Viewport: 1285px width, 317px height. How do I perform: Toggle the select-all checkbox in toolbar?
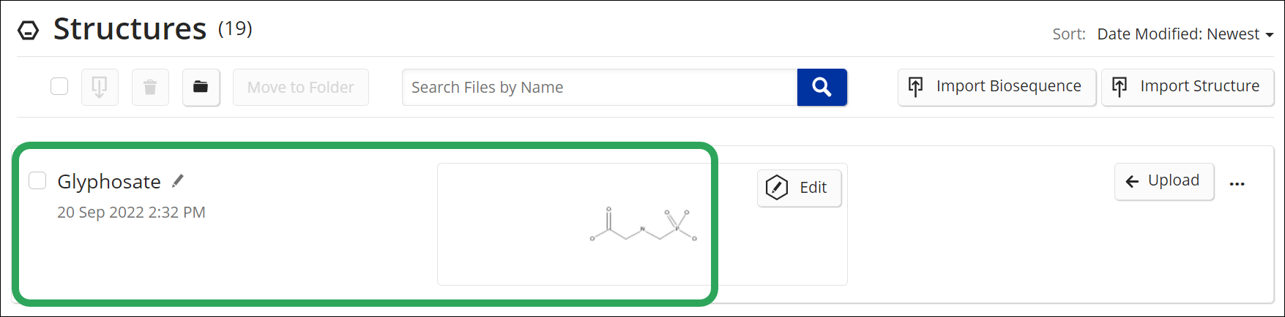[x=59, y=86]
